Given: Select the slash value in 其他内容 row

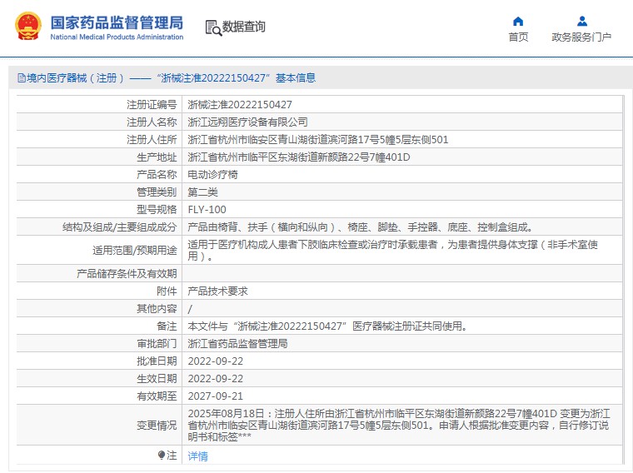Looking at the screenshot, I should [190, 309].
